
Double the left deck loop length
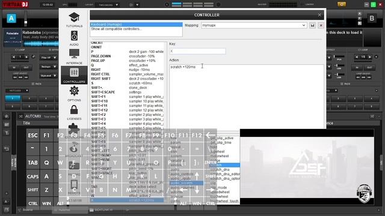tap(26, 57)
